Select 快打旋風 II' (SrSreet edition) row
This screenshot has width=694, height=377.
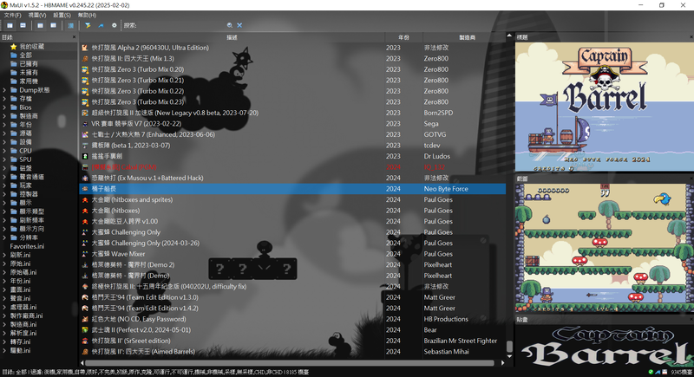[292, 341]
